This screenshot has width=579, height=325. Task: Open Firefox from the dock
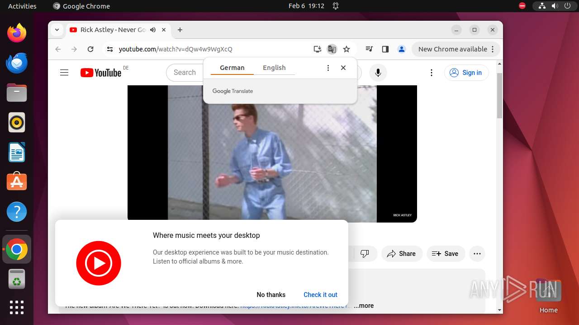click(17, 33)
